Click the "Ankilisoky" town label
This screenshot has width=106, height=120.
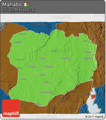(x=19, y=68)
